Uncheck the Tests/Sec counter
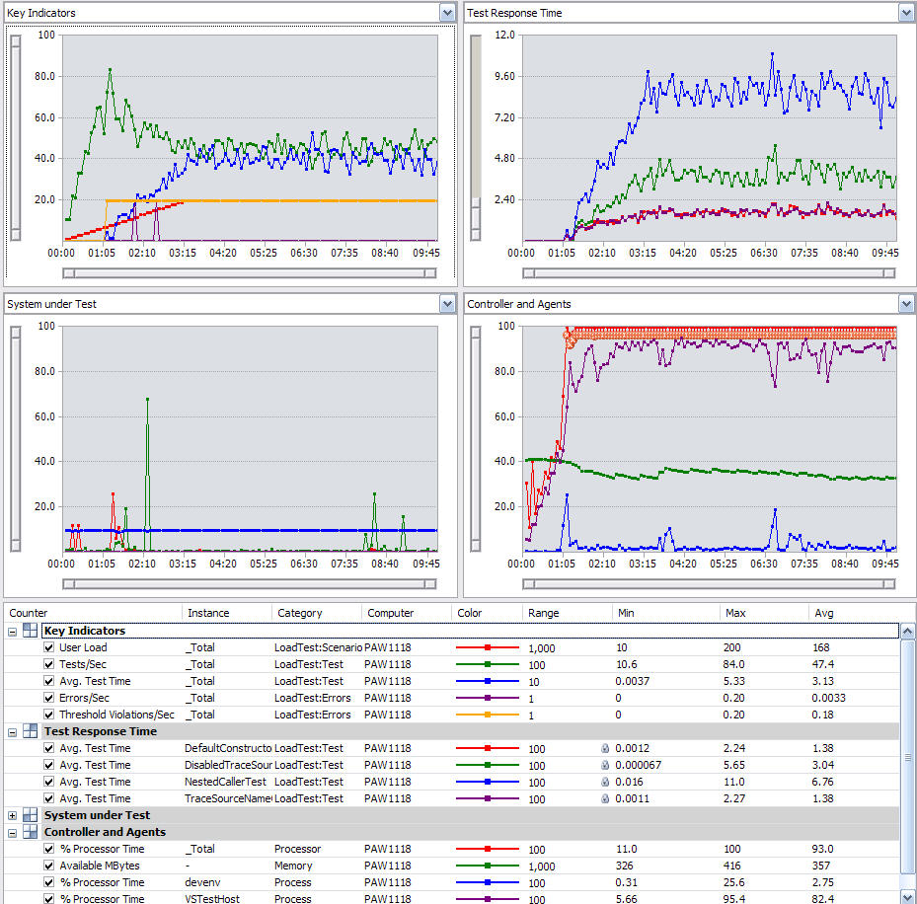 tap(49, 665)
